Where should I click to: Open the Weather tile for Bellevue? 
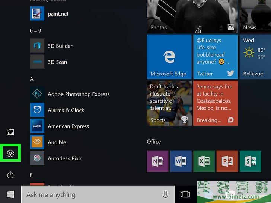[x=255, y=57]
